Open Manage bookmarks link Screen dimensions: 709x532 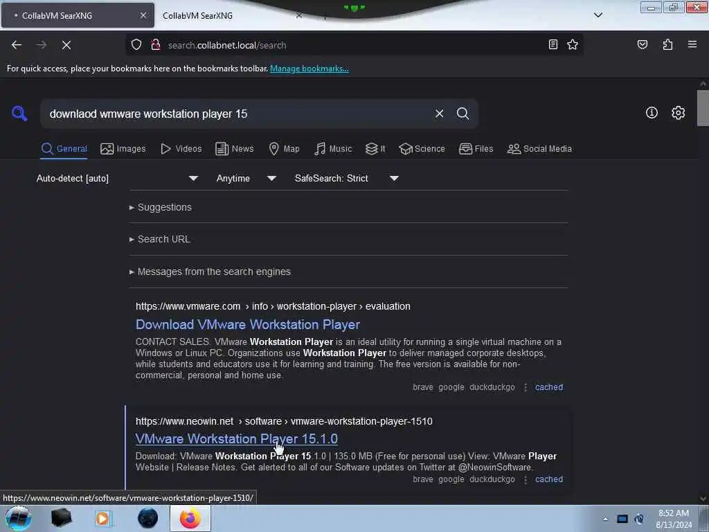309,69
